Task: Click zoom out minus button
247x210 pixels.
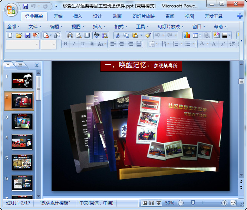Action: click(x=181, y=203)
